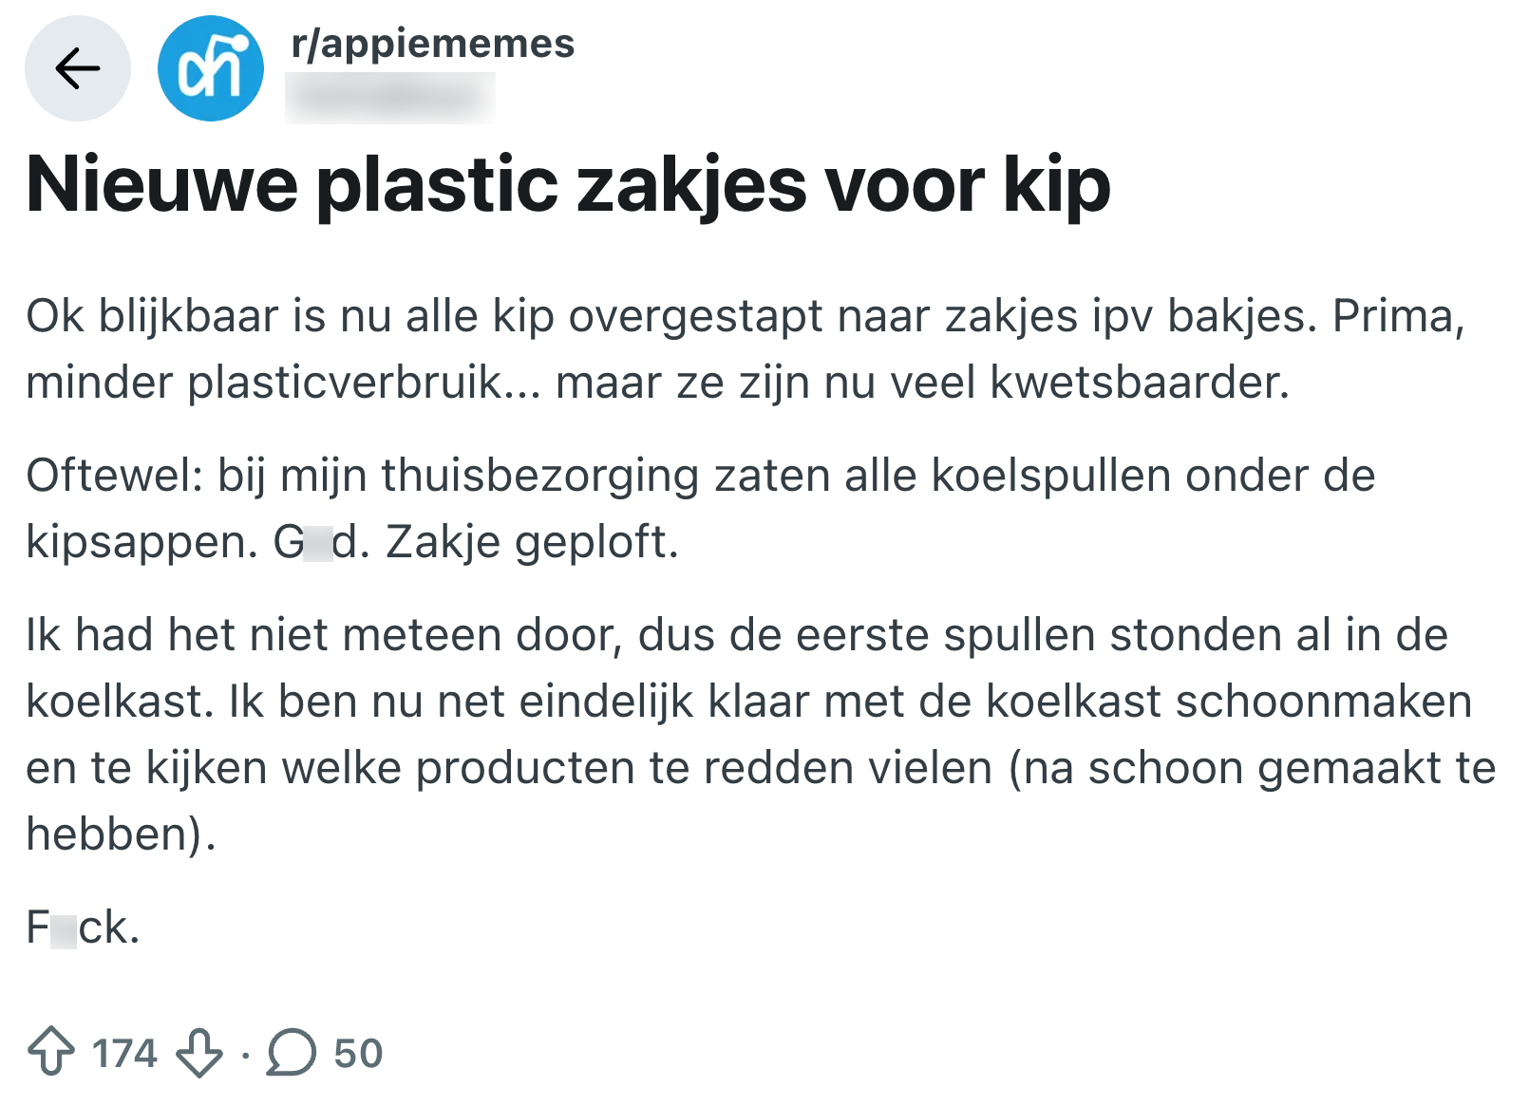
Task: Click the word "plasticverbruik" in the text
Action: (x=344, y=383)
